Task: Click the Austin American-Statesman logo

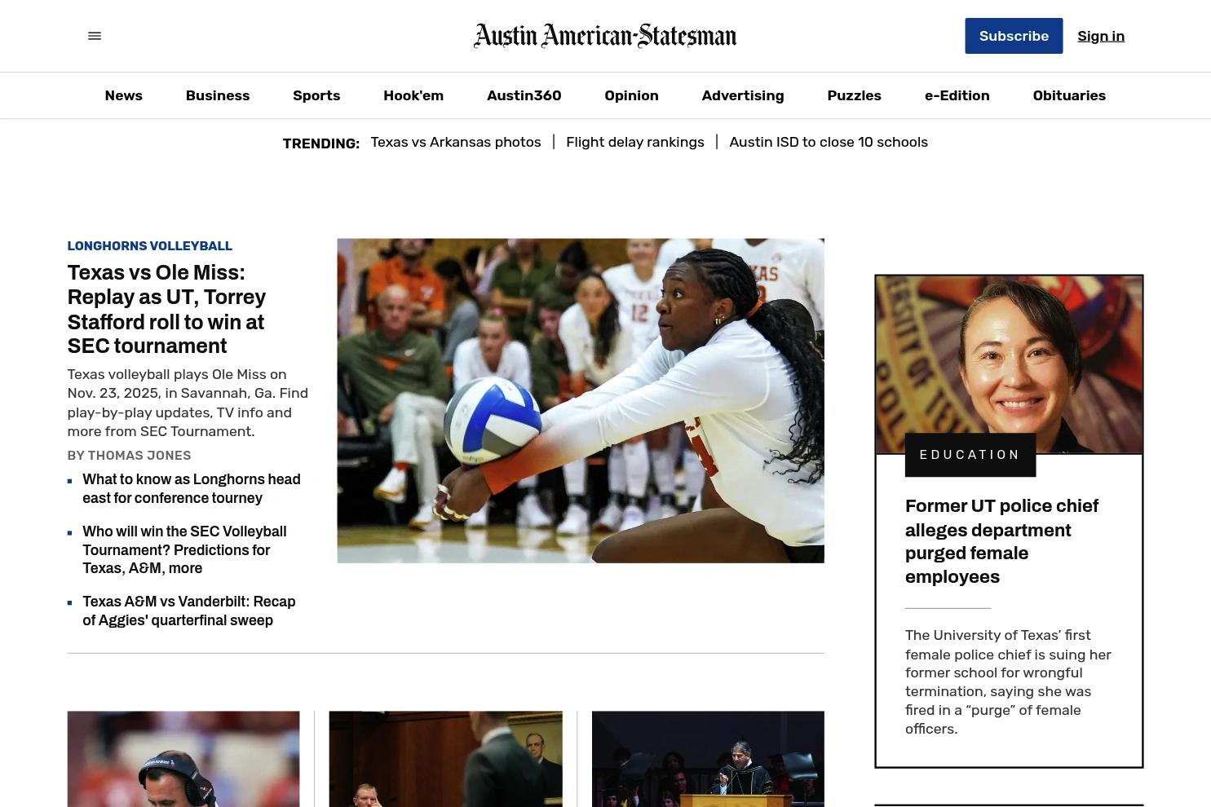Action: (x=605, y=36)
